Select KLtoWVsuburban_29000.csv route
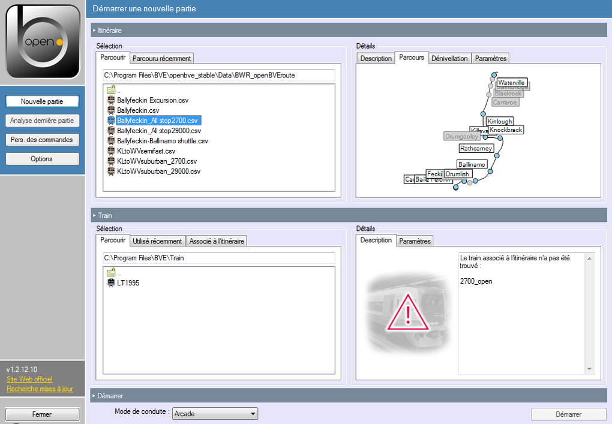Viewport: 612px width, 424px height. 158,172
